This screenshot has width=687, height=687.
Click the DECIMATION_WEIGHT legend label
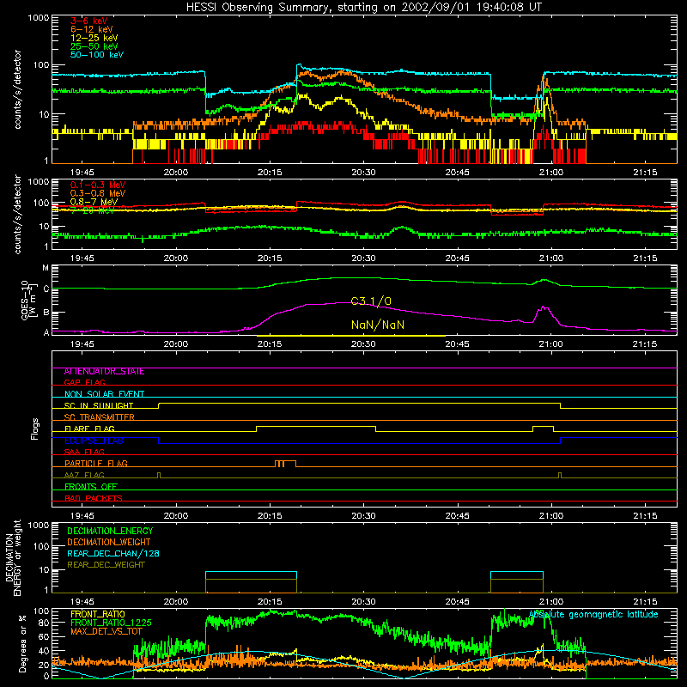[109, 543]
